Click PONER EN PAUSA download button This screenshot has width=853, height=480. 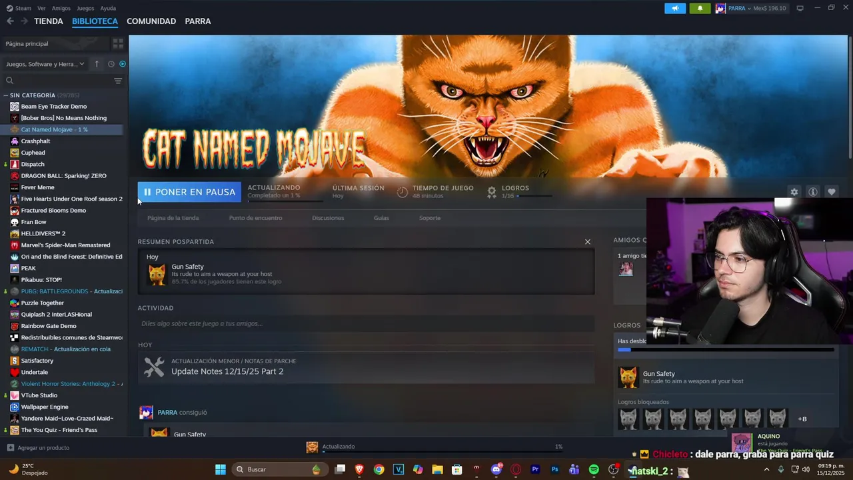[x=189, y=192]
